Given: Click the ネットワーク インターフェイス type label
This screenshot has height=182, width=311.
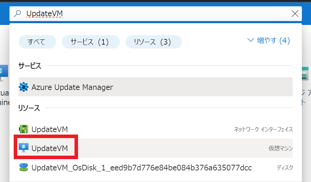Looking at the screenshot, I should point(263,129).
